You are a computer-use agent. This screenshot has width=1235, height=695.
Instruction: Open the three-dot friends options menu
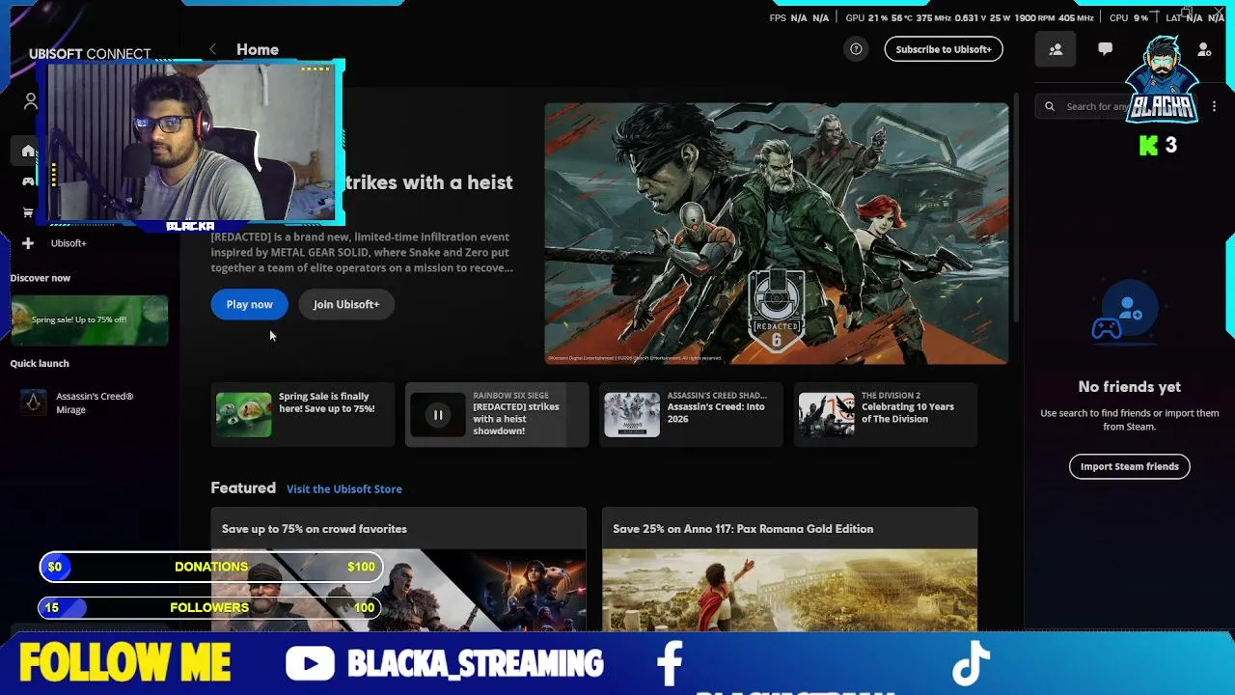pos(1214,106)
